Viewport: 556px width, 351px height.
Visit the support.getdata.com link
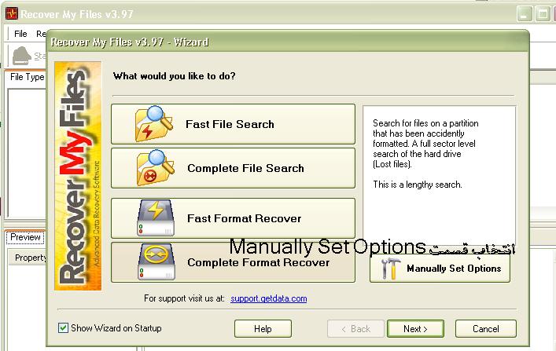pos(269,298)
